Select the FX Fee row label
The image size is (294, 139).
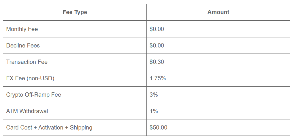30,78
